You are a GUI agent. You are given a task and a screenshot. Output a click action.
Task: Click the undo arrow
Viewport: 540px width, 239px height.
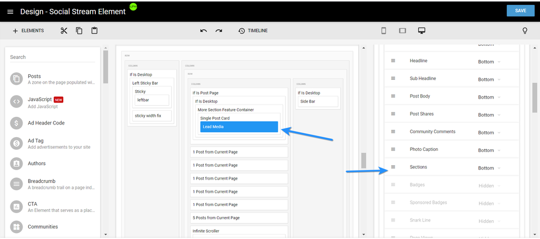coord(203,31)
